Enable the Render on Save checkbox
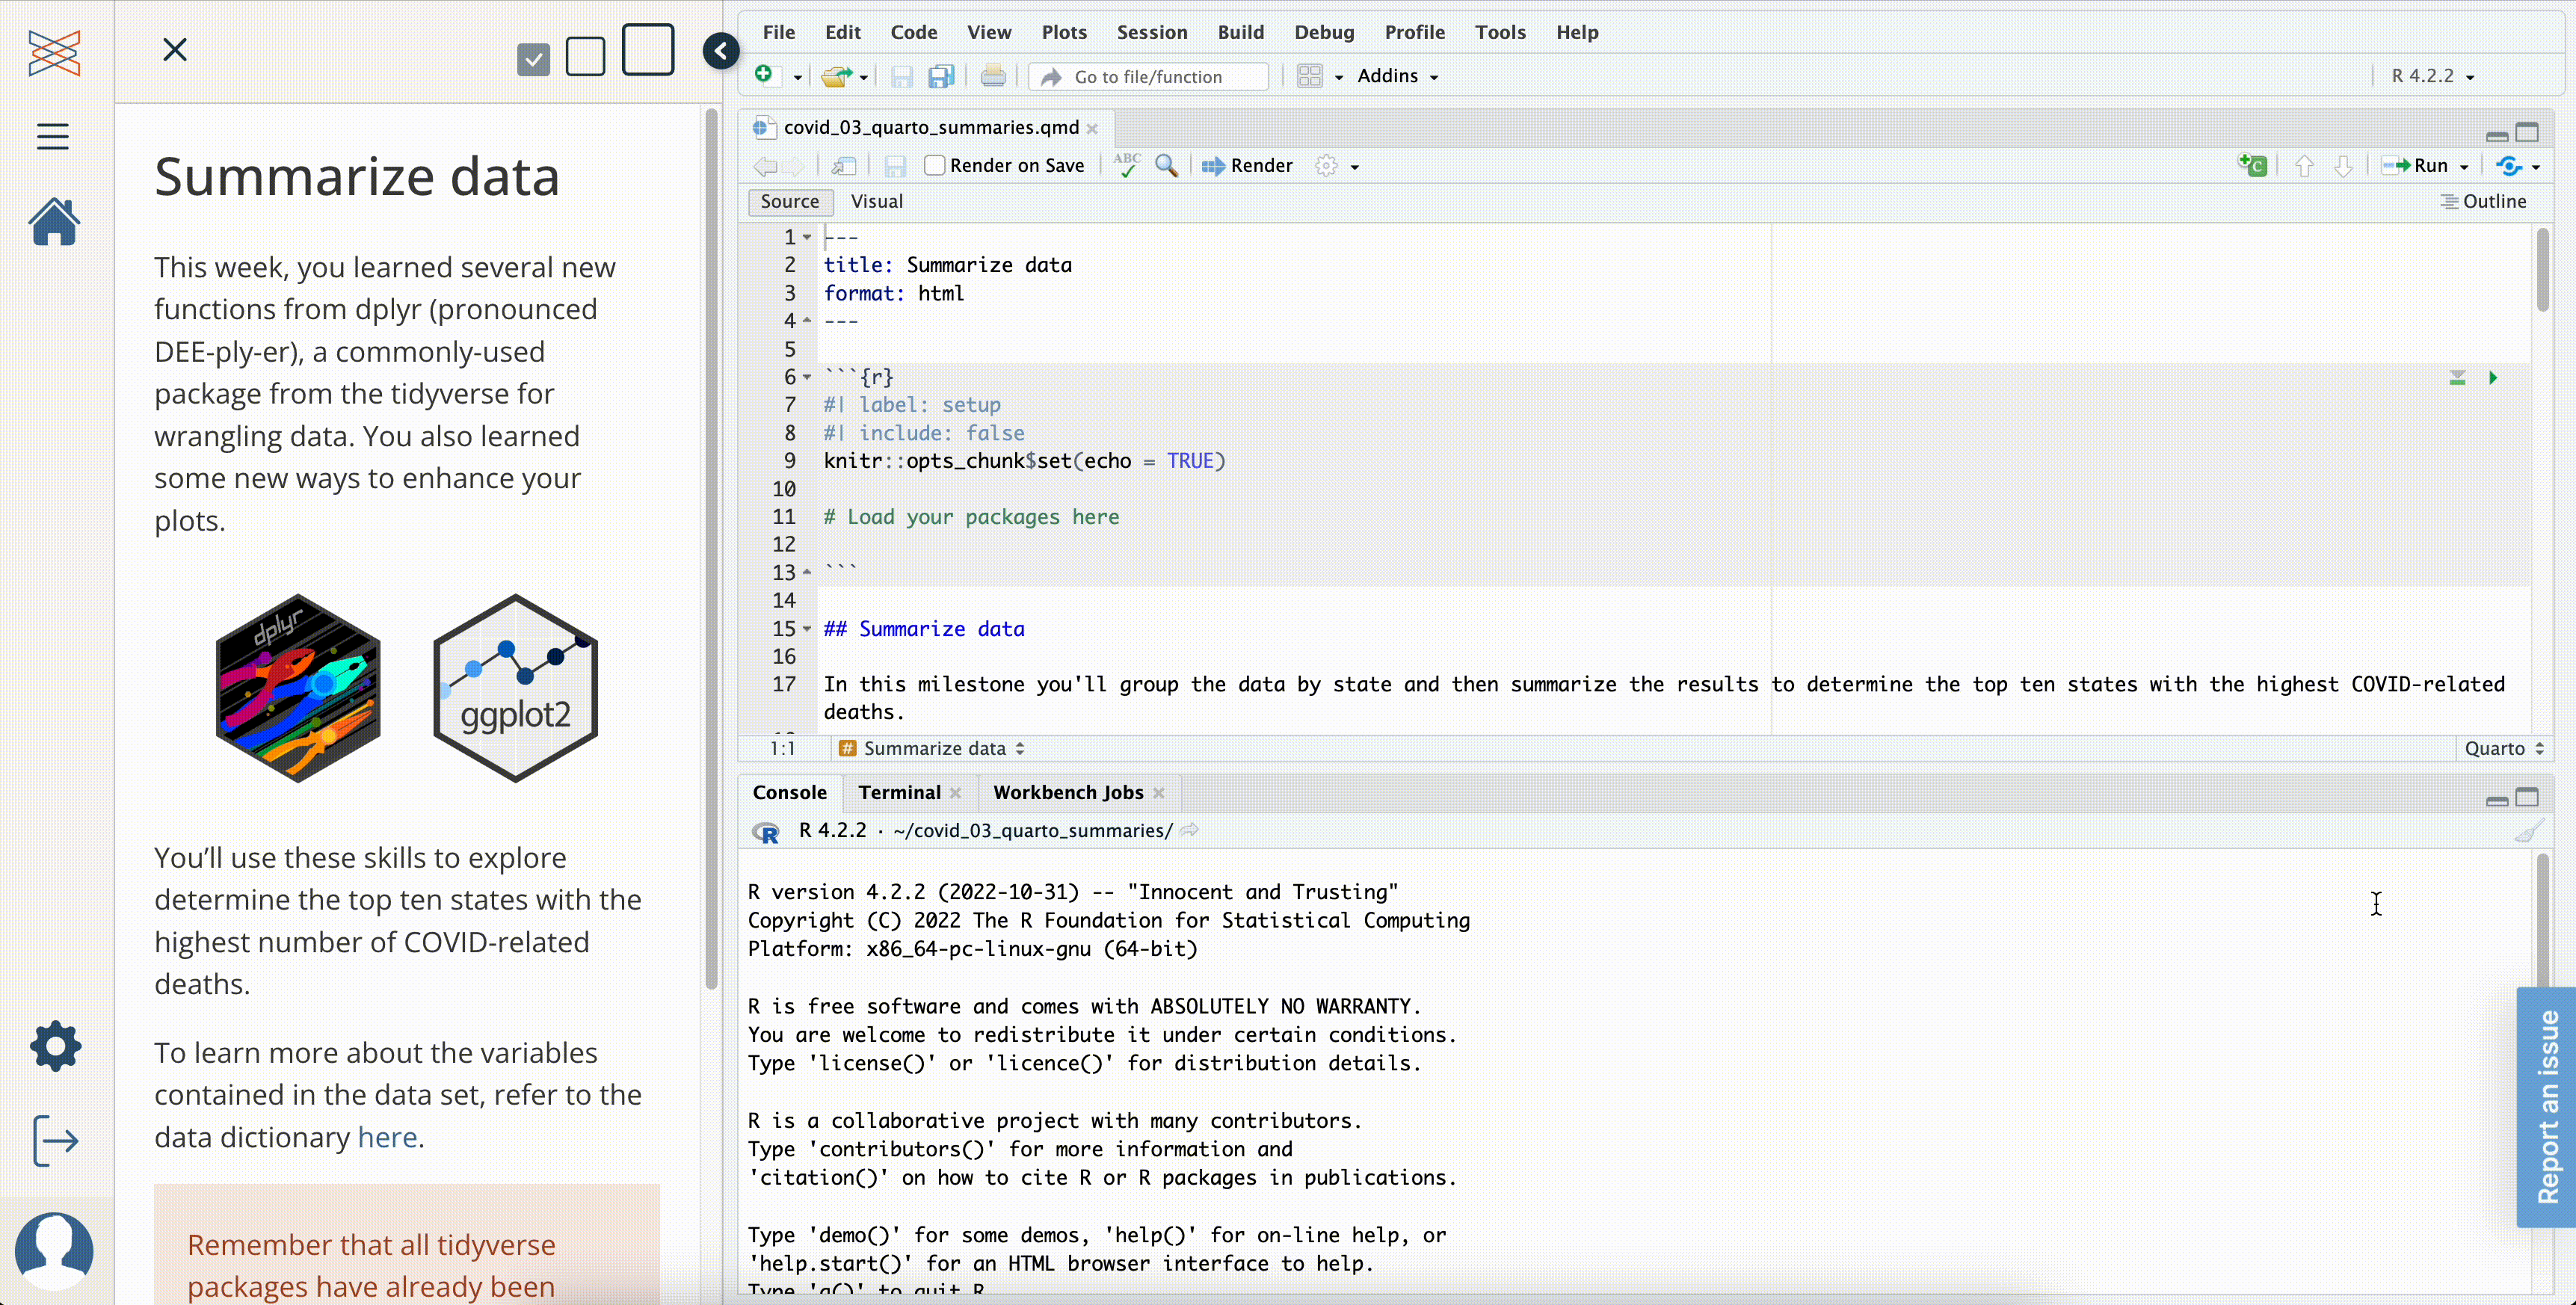The width and height of the screenshot is (2576, 1305). point(935,166)
